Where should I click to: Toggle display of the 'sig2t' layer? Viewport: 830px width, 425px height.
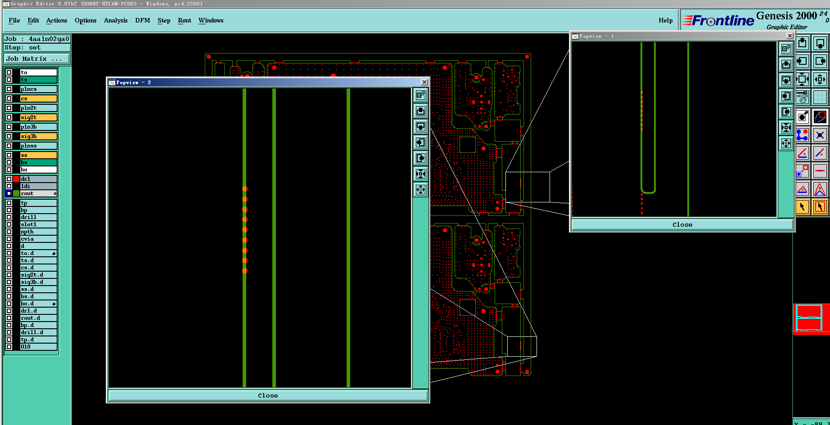9,117
